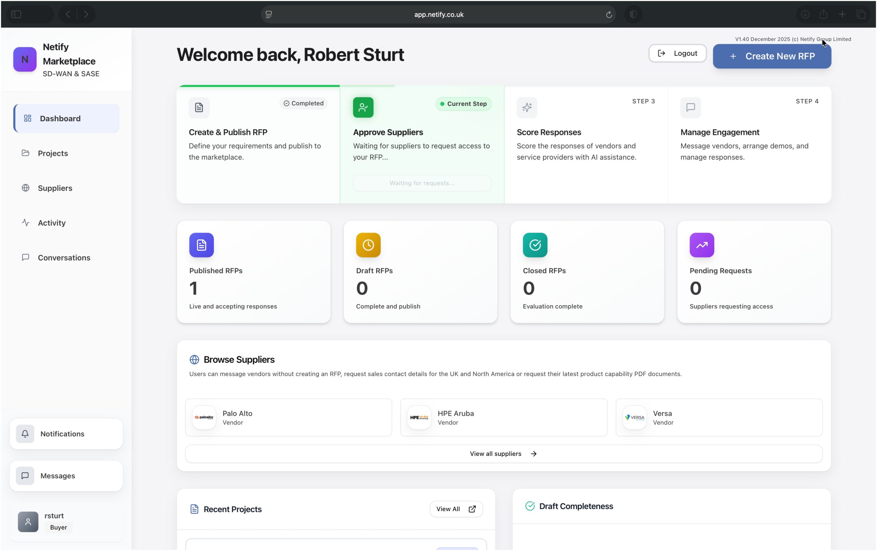The width and height of the screenshot is (877, 551).
Task: Click the app.netify.co.uk address bar
Action: point(438,15)
